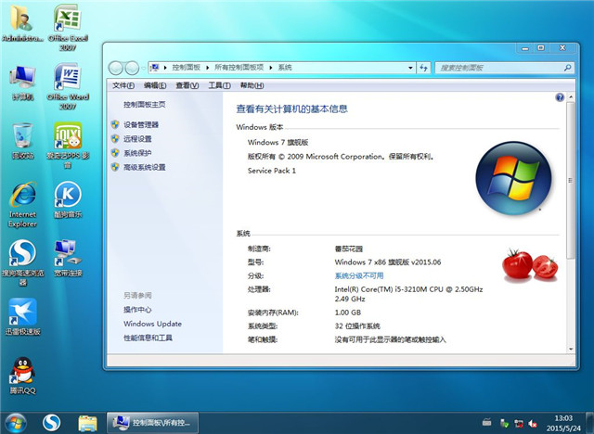Expand the arrow after 所有控制面板项 breadcrumb

pos(271,68)
